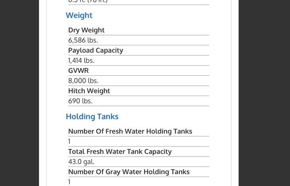Viewport: 290px width, 186px height.
Task: Click the 1,414 lbs. value
Action: click(x=81, y=61)
